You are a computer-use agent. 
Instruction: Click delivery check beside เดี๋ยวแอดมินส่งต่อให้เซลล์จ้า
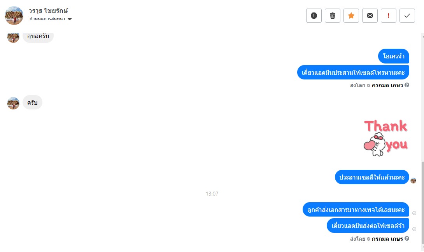coord(414,229)
